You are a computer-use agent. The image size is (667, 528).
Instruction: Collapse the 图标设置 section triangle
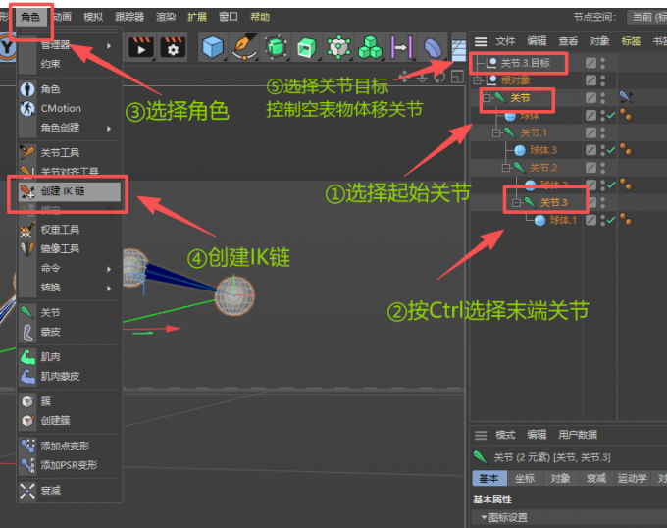(x=484, y=517)
